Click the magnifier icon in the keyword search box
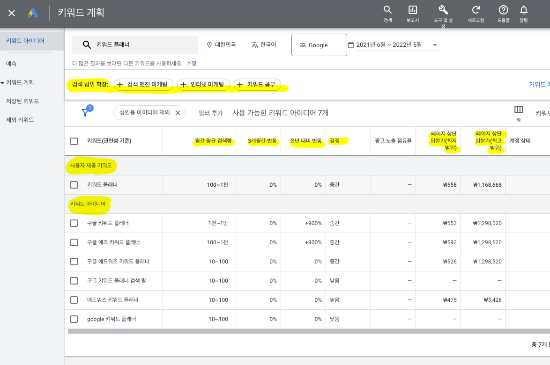This screenshot has height=365, width=550. coord(87,45)
